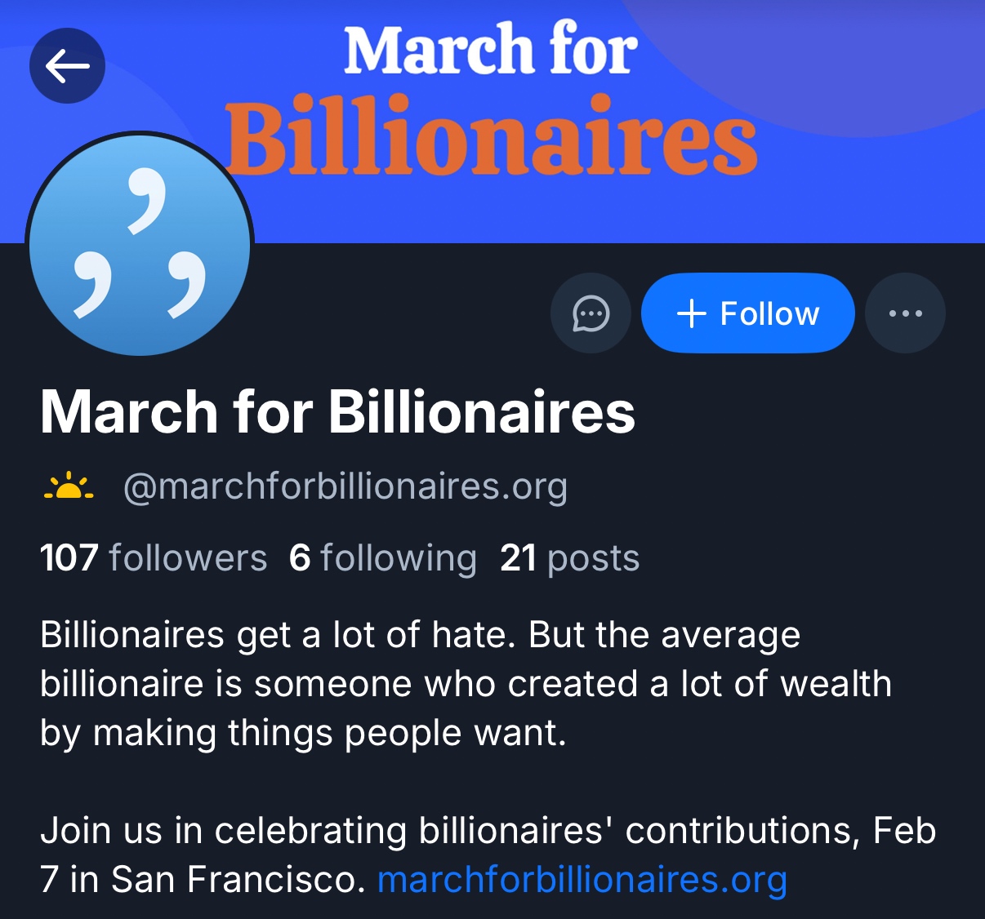Click the orange Billionaires banner text
The height and width of the screenshot is (919, 985).
492,137
